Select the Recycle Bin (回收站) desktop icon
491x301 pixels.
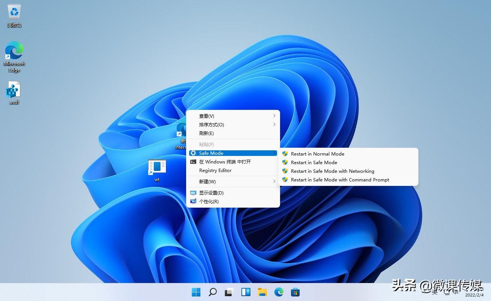coord(14,16)
